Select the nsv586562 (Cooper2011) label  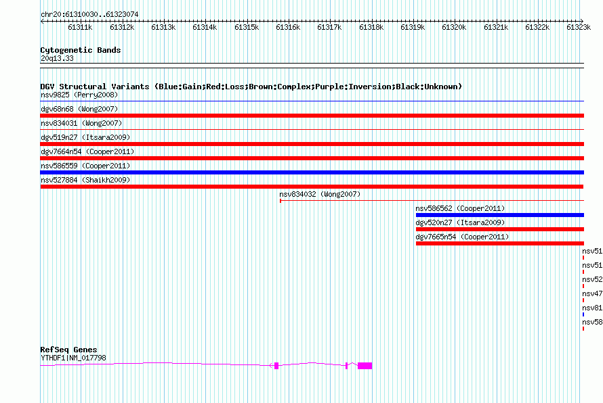click(460, 208)
